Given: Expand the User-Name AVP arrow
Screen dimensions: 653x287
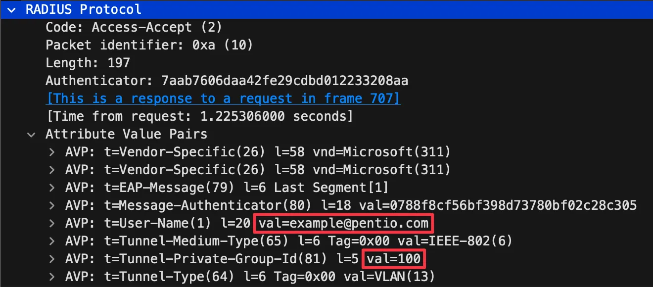Looking at the screenshot, I should [51, 223].
